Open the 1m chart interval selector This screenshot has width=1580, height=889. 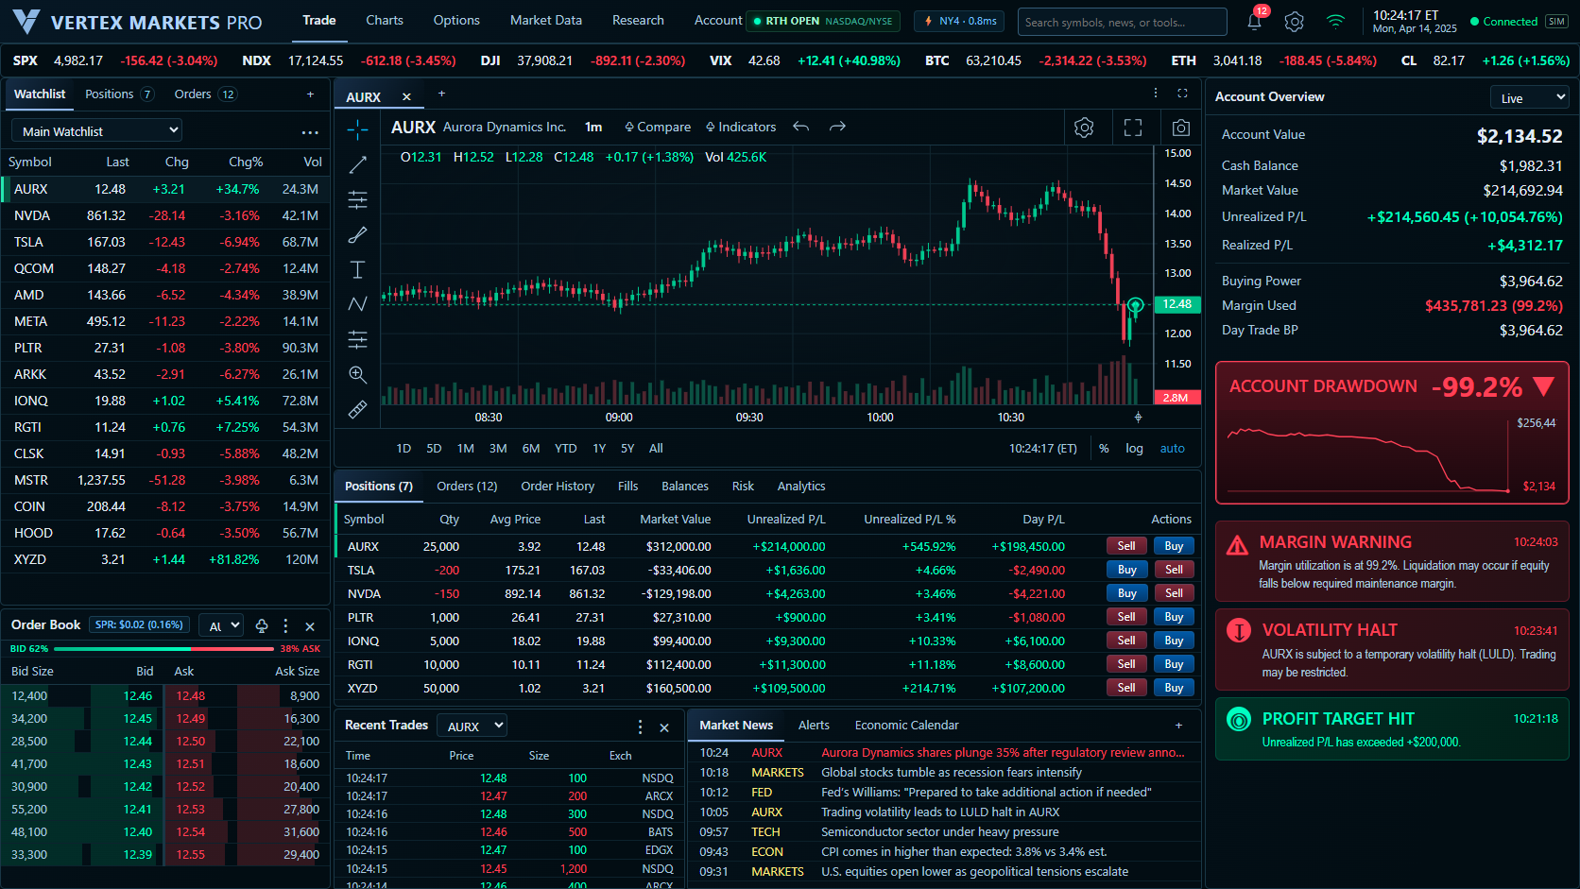pyautogui.click(x=593, y=127)
